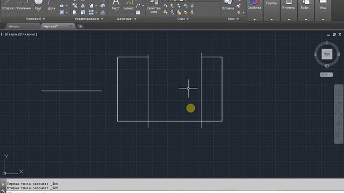Screen dimensions: 344x193
Task: Select the standalone horizontal line segment
Action: 71,91
